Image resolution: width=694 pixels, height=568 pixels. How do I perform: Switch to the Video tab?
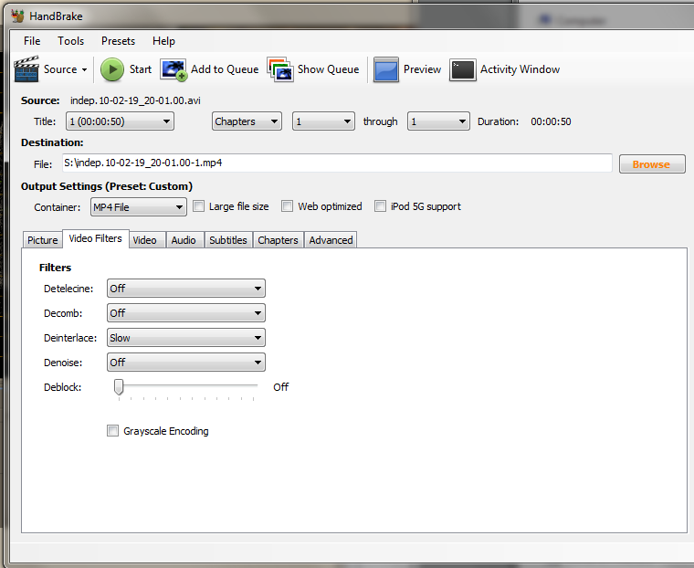[x=144, y=240]
